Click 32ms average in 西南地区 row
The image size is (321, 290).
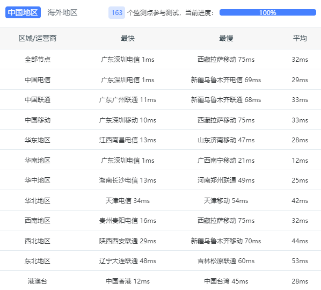click(300, 221)
